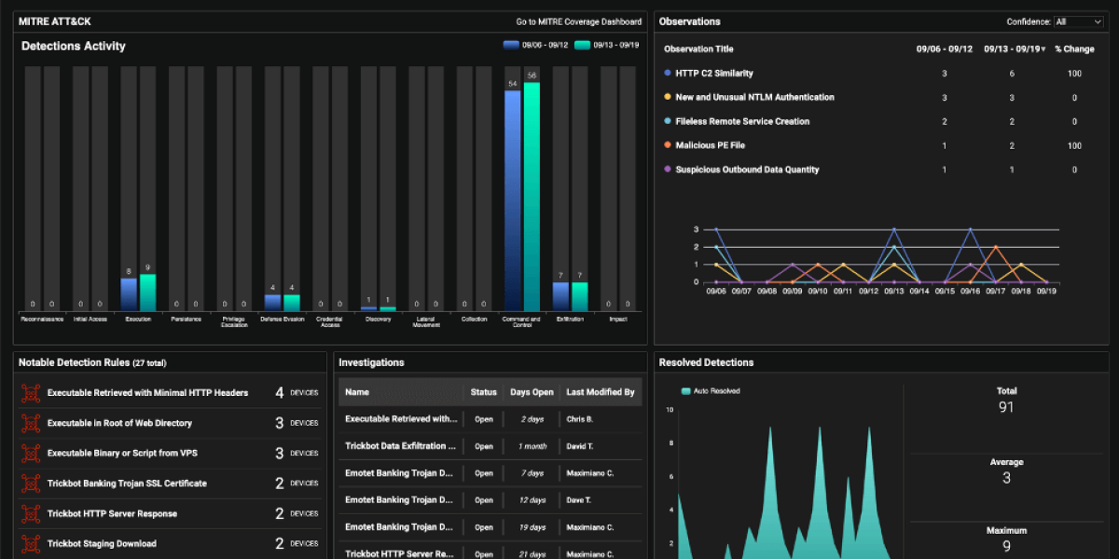
Task: Open the New and Unusual NTLM Authentication observation
Action: pos(755,97)
